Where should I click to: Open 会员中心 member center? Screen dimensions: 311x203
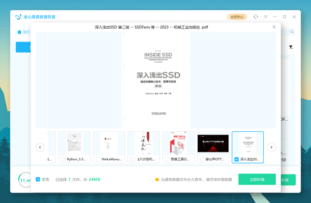(x=237, y=17)
